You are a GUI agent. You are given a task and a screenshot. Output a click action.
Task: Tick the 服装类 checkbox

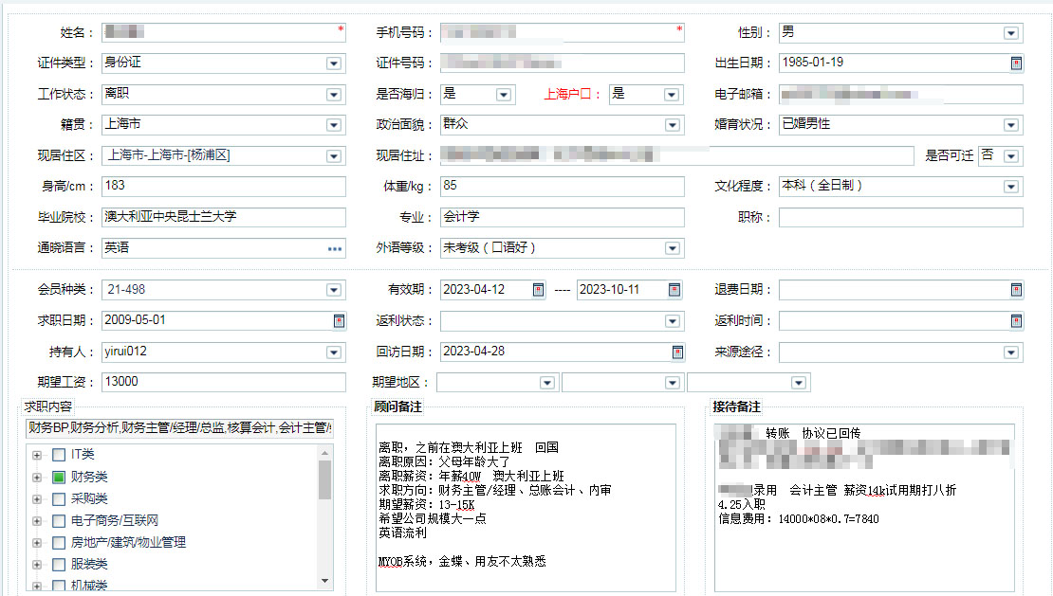(59, 565)
